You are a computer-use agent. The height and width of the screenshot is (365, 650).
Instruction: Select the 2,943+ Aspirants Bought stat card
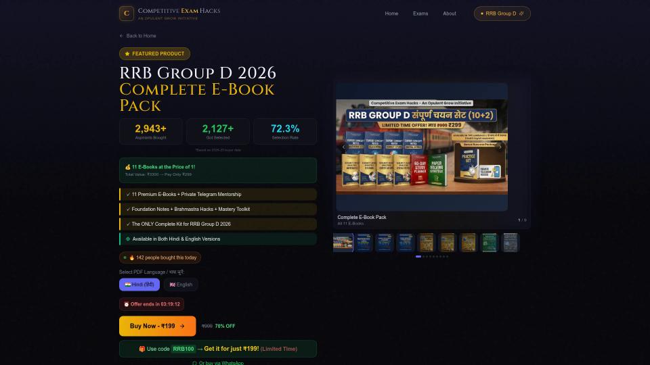pos(151,132)
